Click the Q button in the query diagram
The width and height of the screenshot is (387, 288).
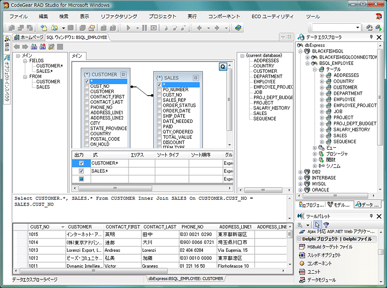click(223, 66)
